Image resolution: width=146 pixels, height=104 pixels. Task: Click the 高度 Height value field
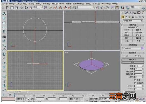[x=138, y=69]
